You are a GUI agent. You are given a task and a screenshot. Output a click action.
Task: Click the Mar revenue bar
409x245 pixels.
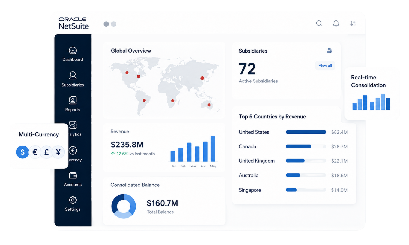189,152
